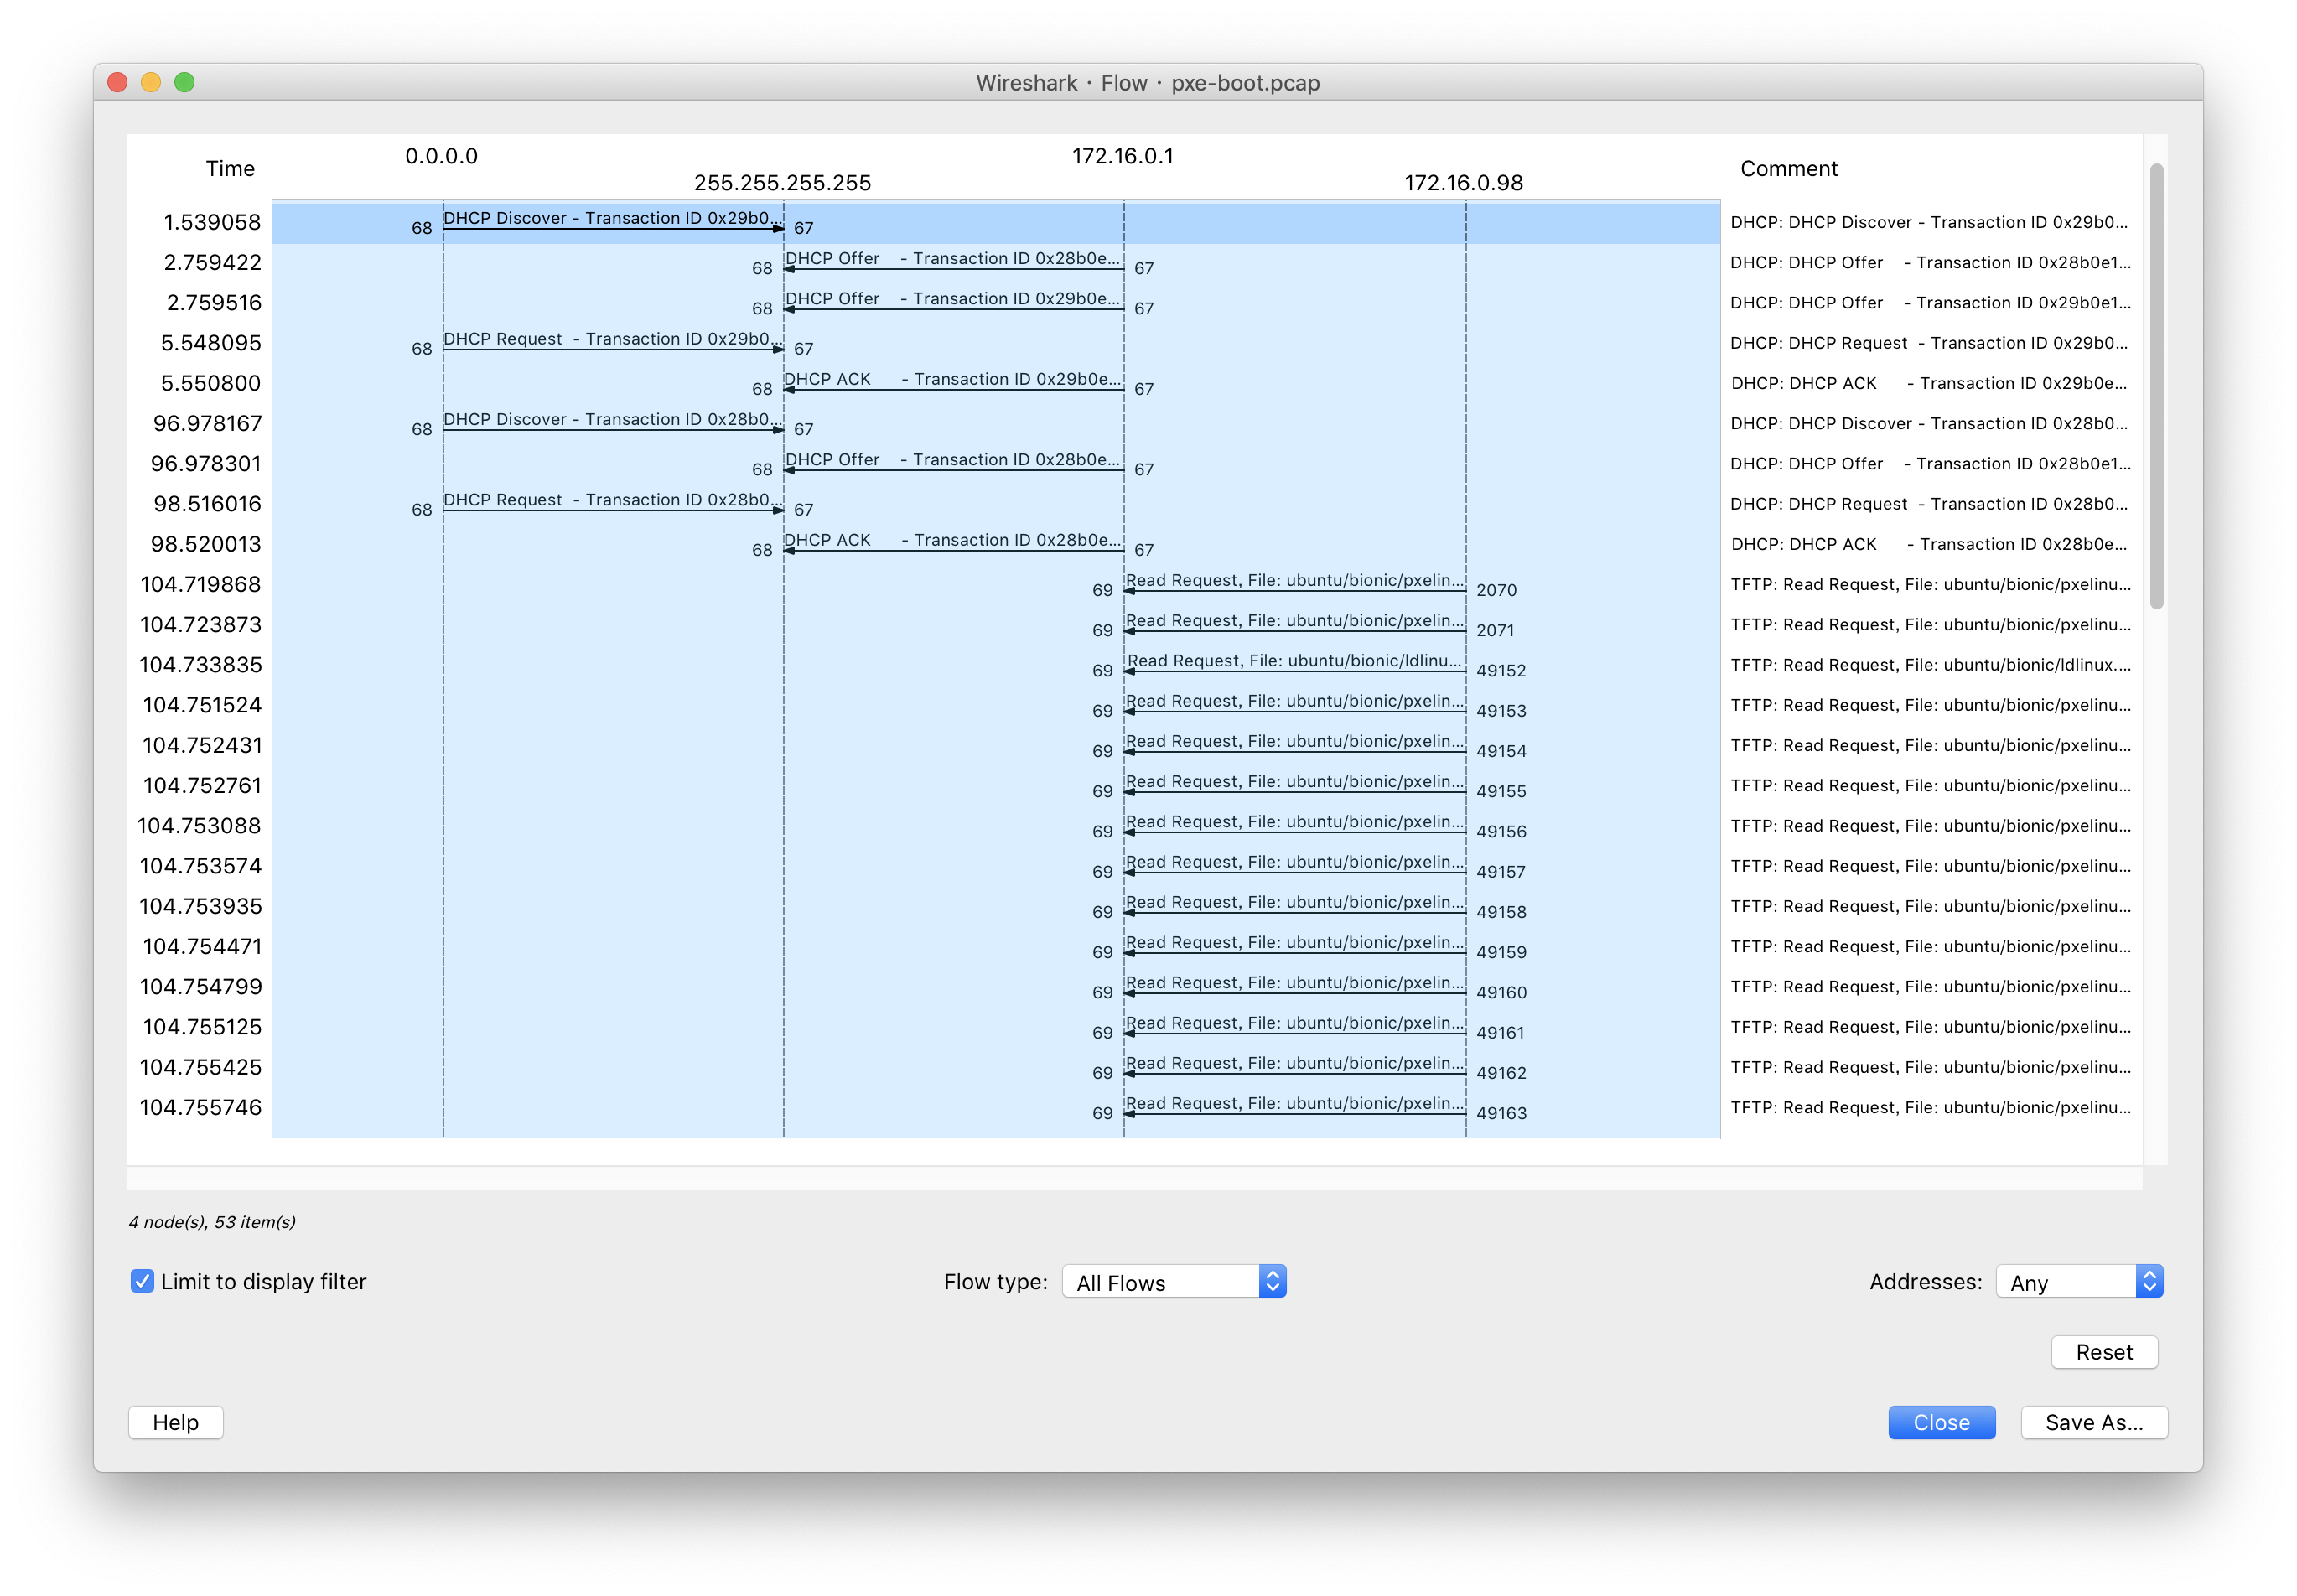
Task: Open the Addresses dropdown set to Any
Action: click(2078, 1282)
